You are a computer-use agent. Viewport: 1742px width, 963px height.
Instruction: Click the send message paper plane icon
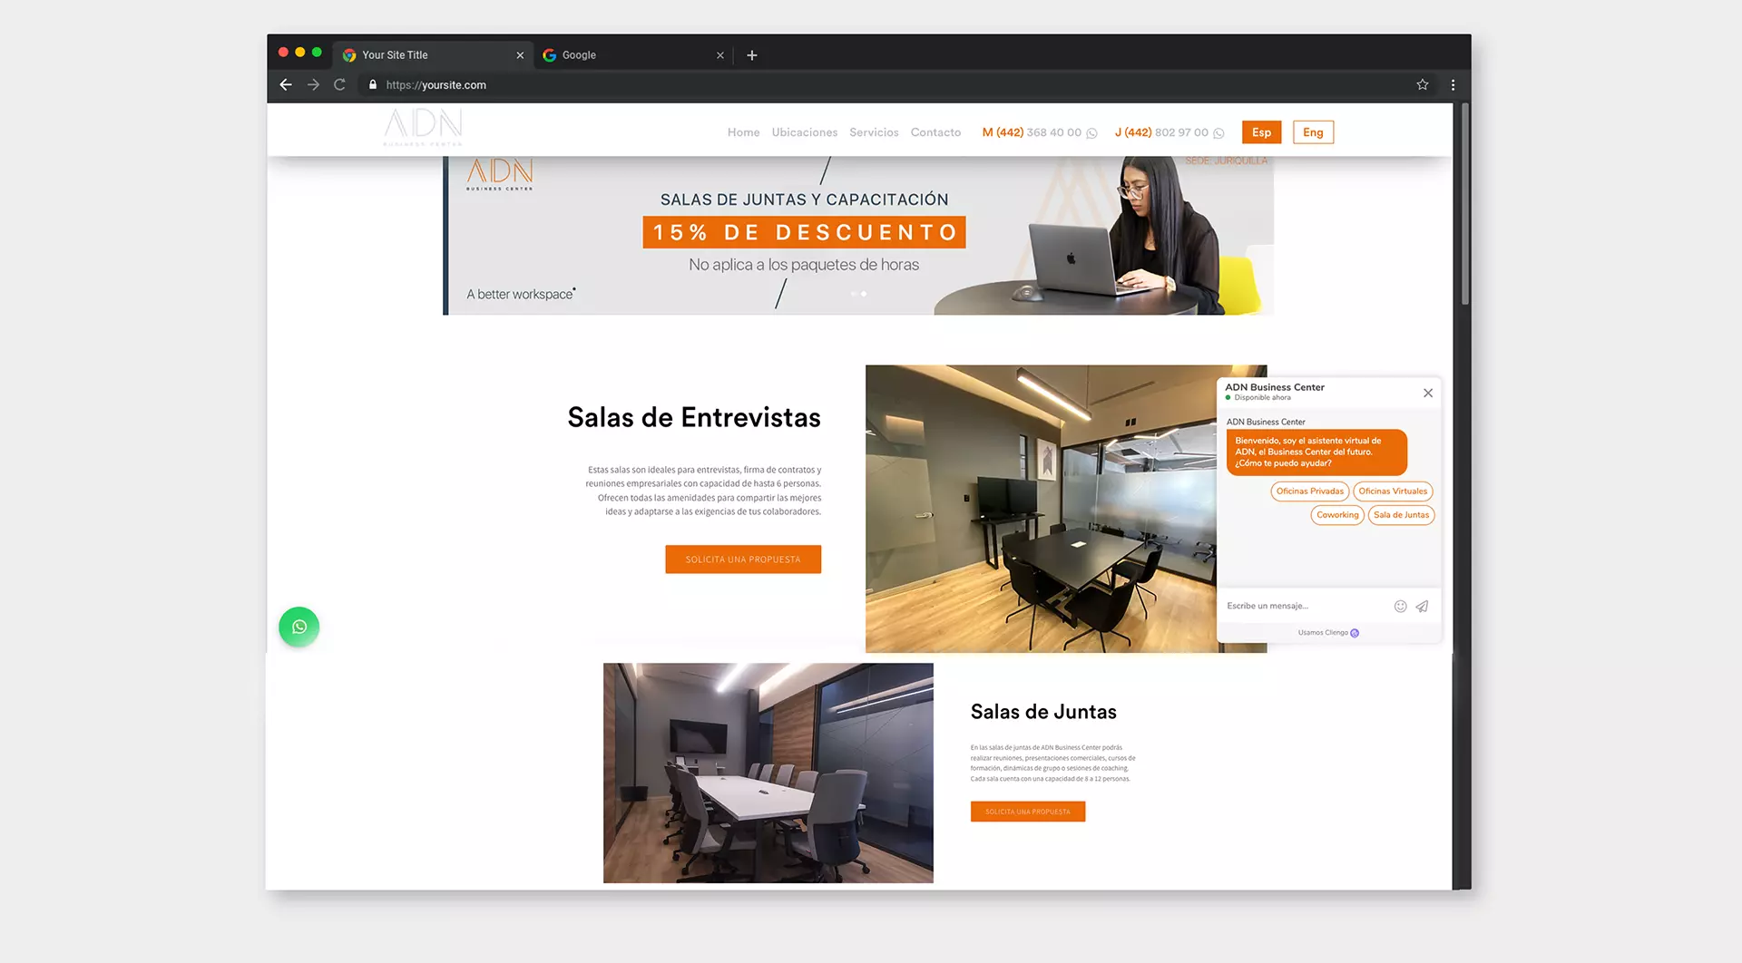tap(1422, 606)
